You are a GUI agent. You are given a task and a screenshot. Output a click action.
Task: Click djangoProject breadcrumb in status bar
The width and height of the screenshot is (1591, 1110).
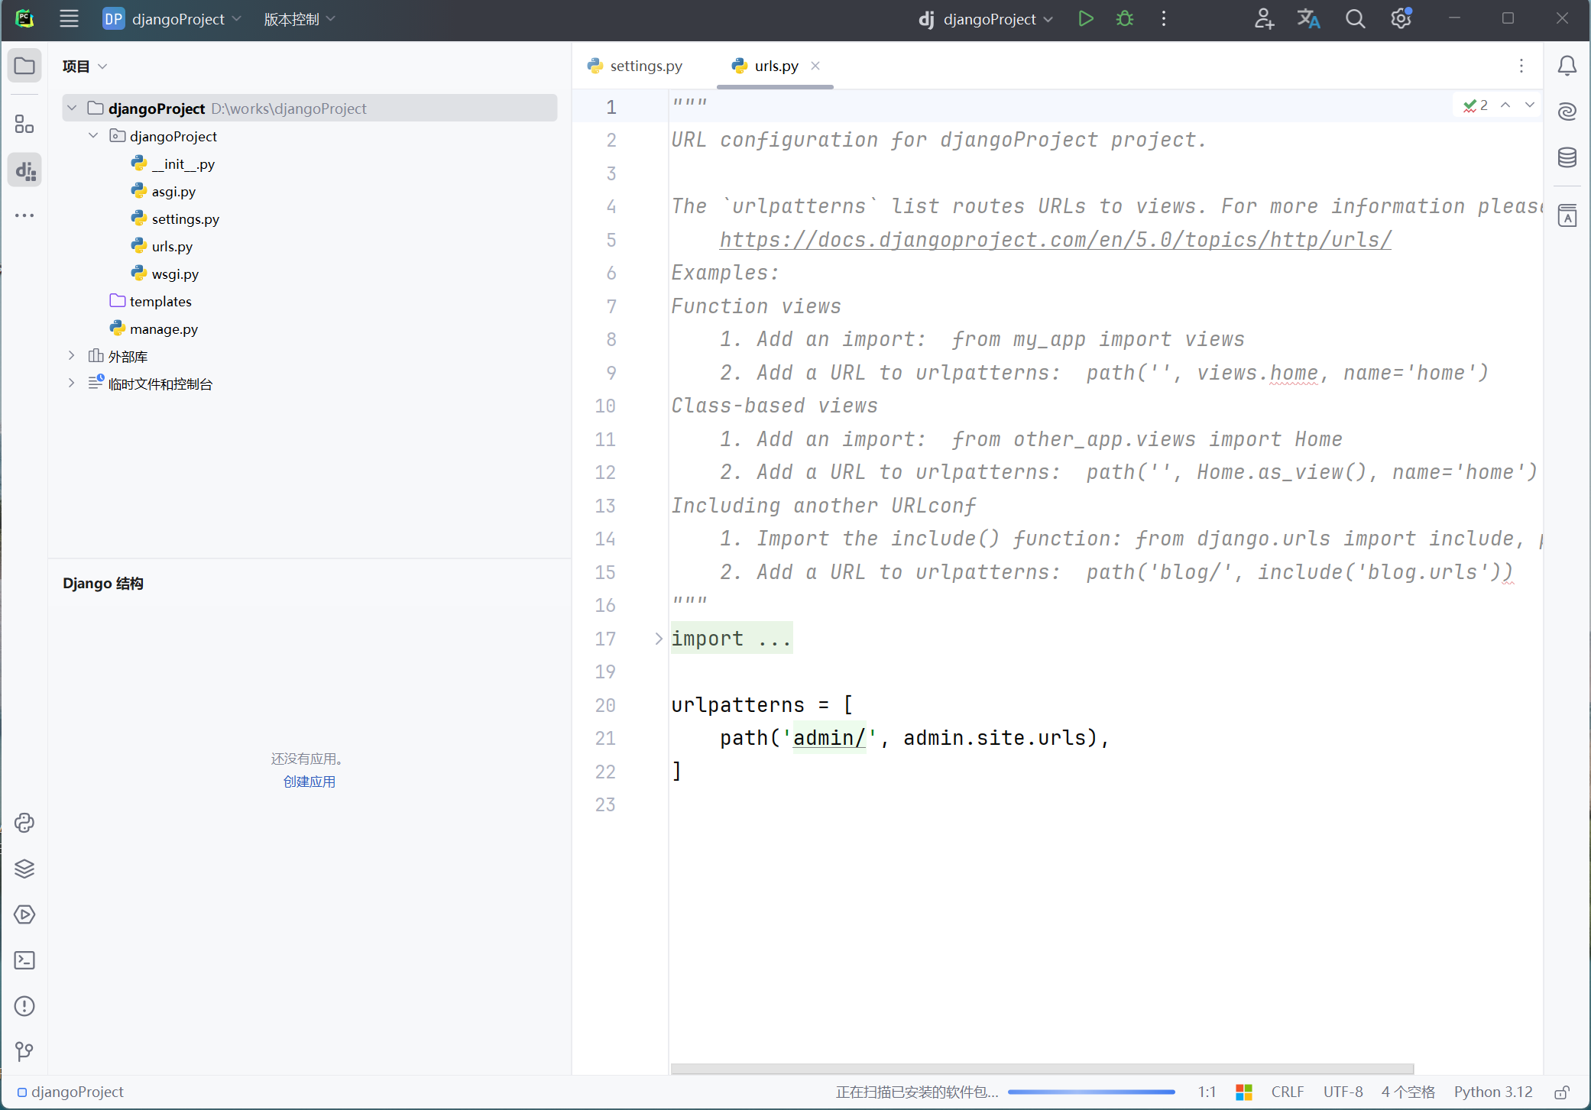70,1092
